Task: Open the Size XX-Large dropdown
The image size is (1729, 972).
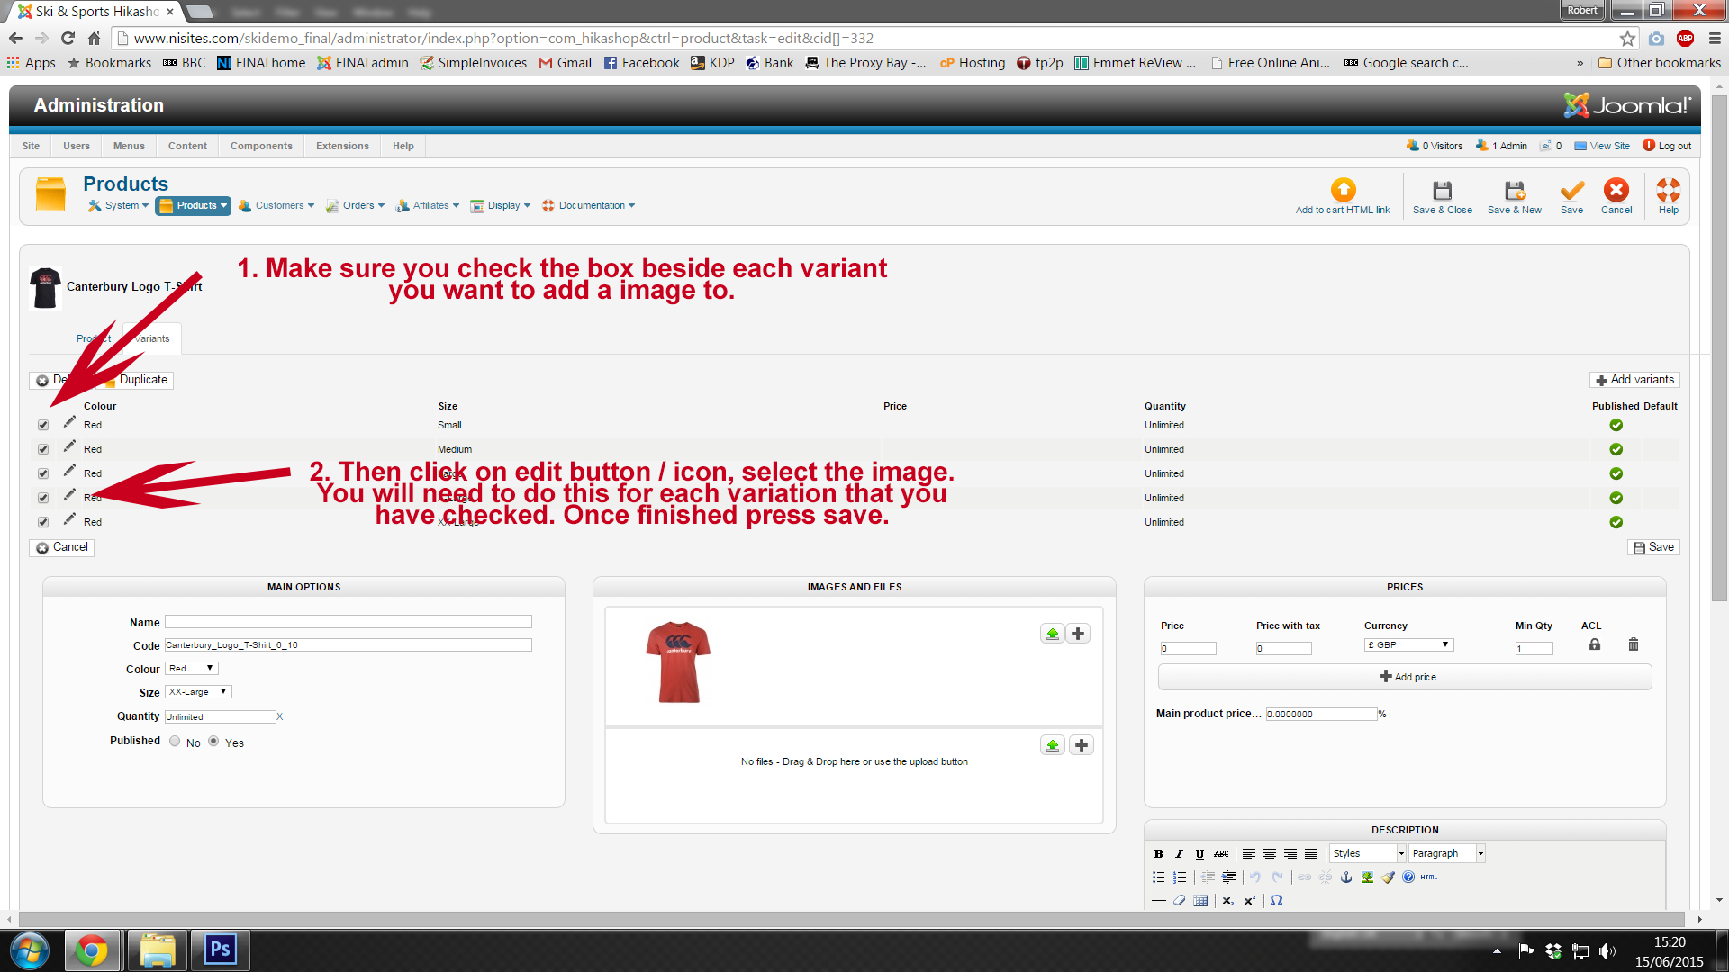Action: 198,692
